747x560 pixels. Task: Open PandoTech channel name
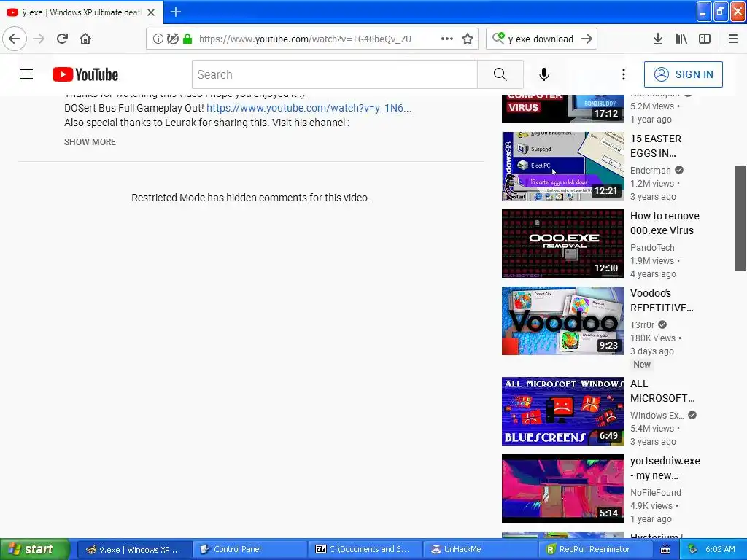pyautogui.click(x=652, y=248)
